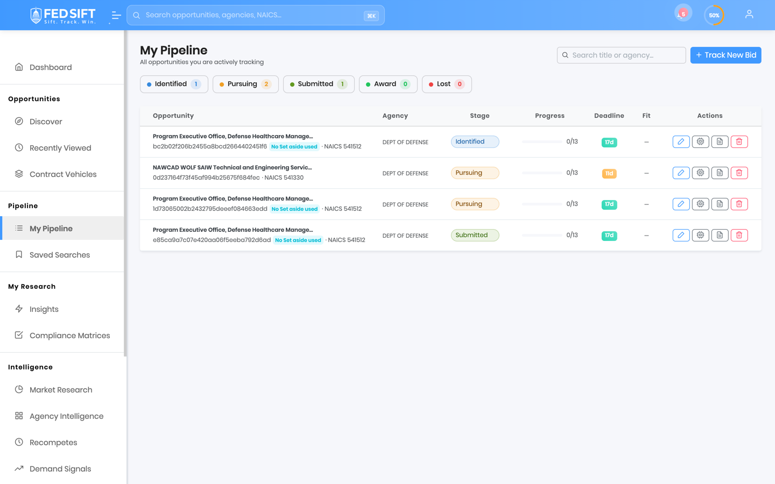Collapse sidebar with the hamburger menu icon
The height and width of the screenshot is (484, 775).
(116, 16)
